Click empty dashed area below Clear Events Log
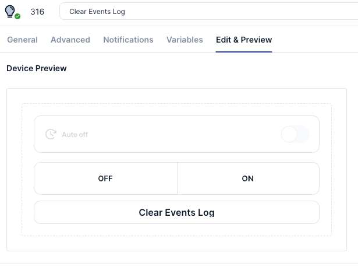 176,230
